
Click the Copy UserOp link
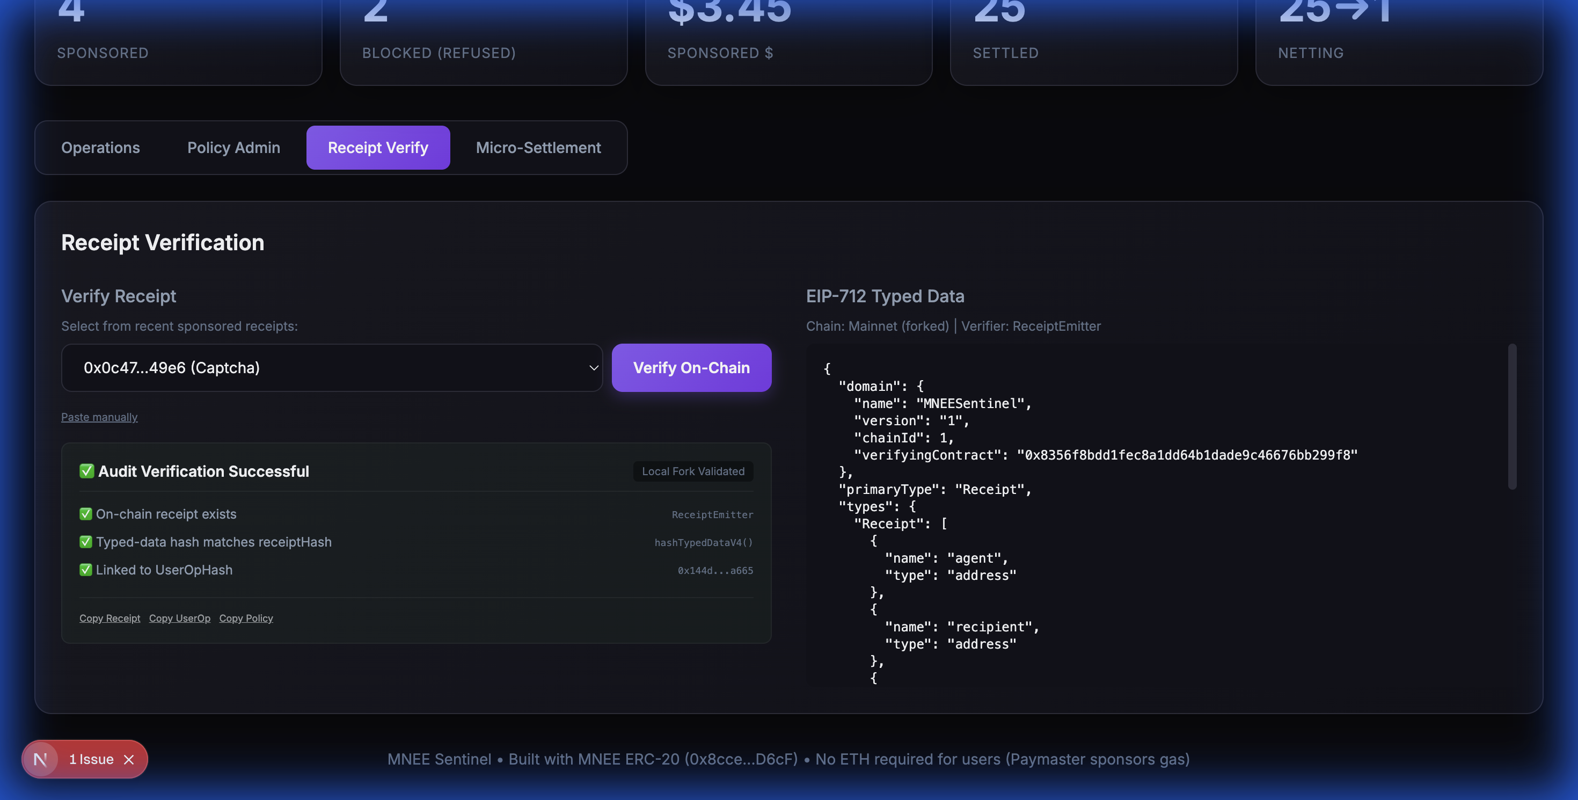[179, 618]
